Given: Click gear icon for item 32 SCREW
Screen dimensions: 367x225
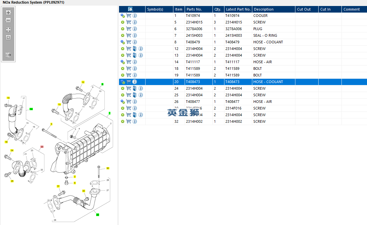Looking at the screenshot, I should (x=123, y=121).
